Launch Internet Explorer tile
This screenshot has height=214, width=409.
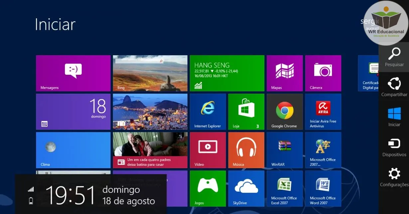(208, 112)
